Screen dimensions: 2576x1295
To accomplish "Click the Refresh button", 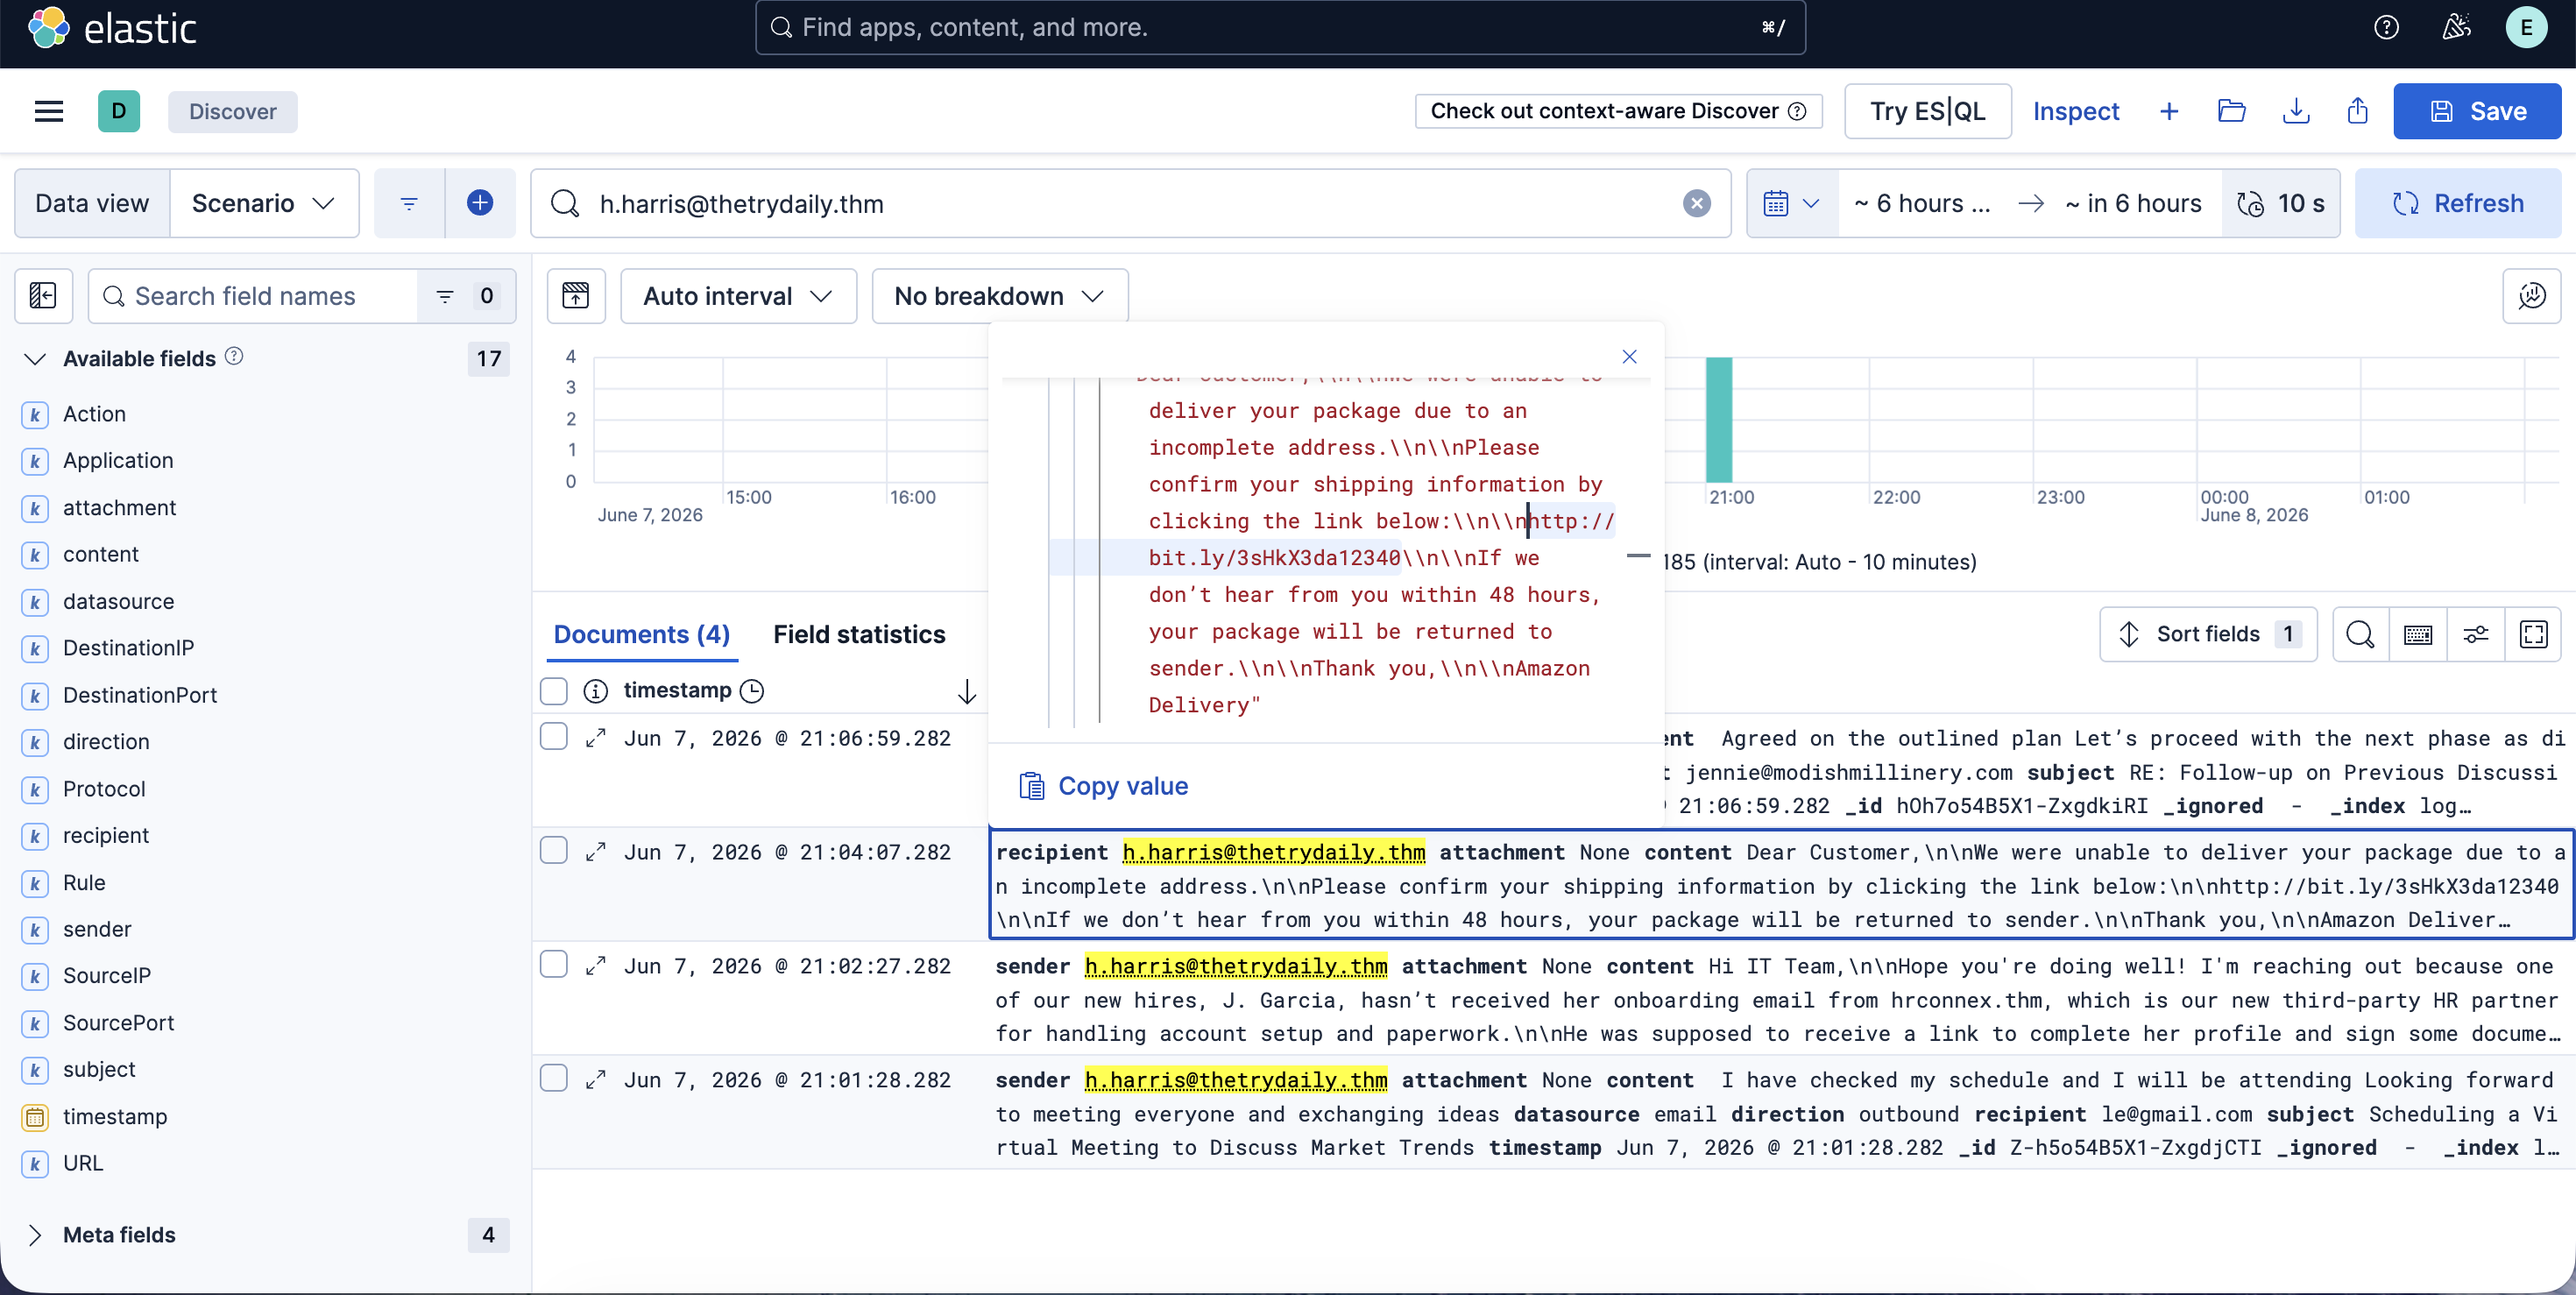I will 2458,204.
